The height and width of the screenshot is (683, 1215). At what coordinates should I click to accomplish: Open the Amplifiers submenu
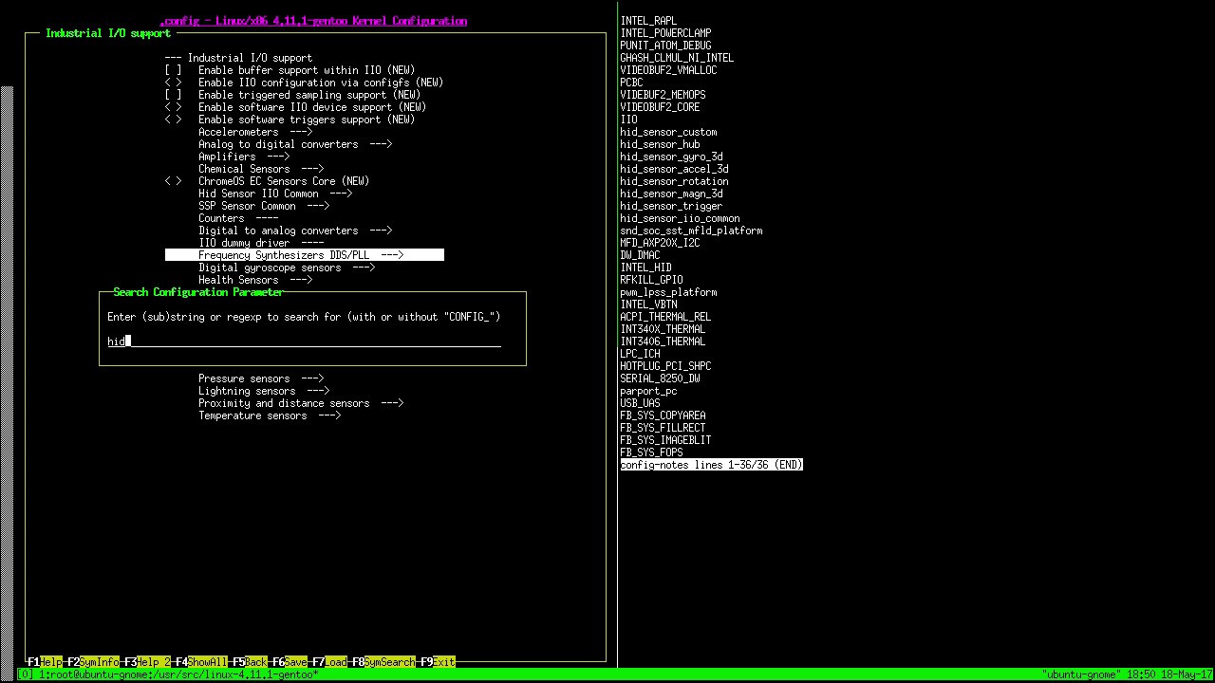point(244,157)
